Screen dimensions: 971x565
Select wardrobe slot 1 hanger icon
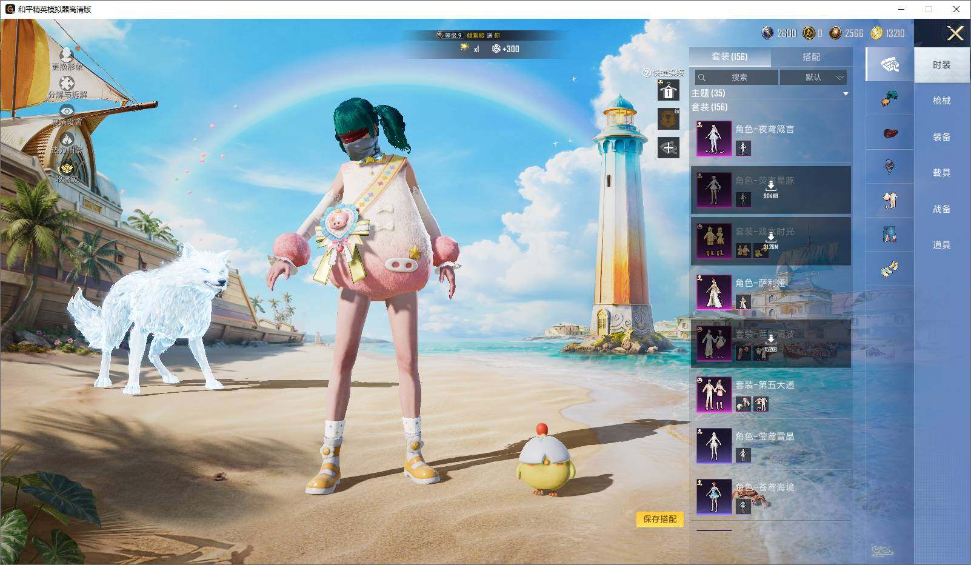(x=668, y=91)
